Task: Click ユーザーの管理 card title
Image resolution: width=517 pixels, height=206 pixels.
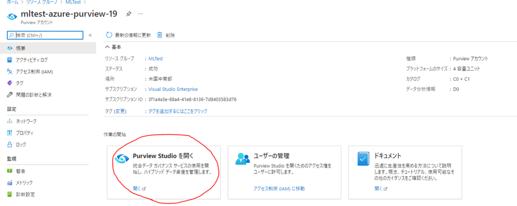Action: 271,156
